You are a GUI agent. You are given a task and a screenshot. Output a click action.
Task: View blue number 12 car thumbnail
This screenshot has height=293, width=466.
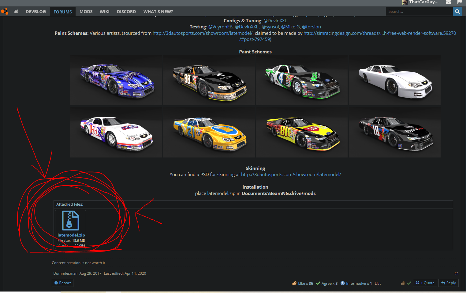tap(116, 80)
